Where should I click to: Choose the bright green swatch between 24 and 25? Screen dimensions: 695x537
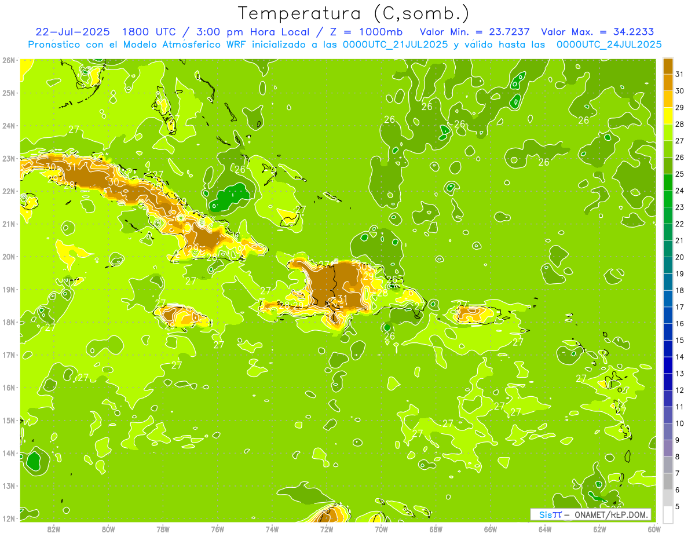668,182
